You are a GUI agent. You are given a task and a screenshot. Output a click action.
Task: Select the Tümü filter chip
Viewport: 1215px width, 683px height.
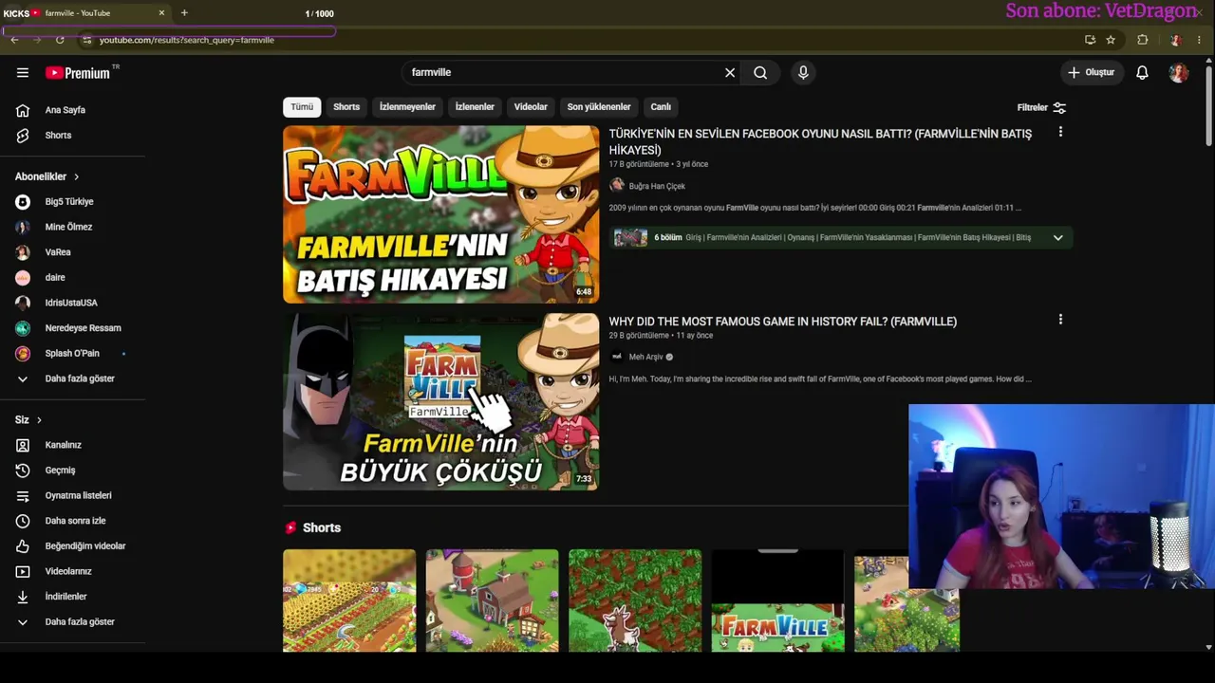(x=302, y=107)
